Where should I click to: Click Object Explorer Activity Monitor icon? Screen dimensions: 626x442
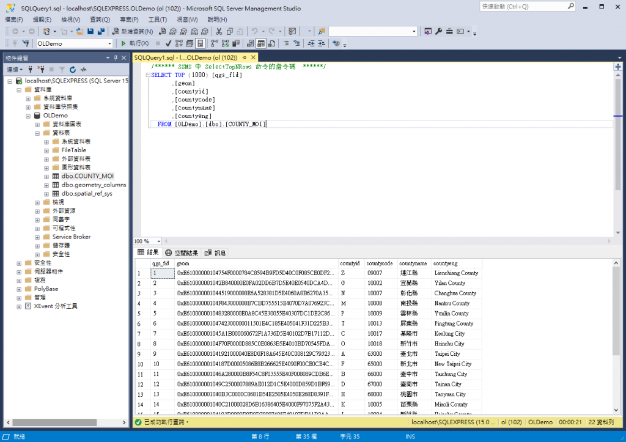(x=83, y=70)
